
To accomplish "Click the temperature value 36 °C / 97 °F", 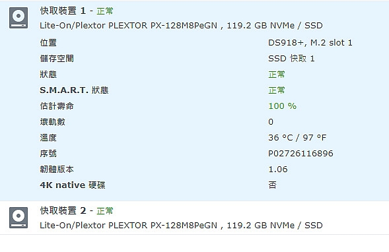I will coord(297,138).
